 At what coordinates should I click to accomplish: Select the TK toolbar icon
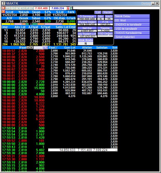(18, 8)
